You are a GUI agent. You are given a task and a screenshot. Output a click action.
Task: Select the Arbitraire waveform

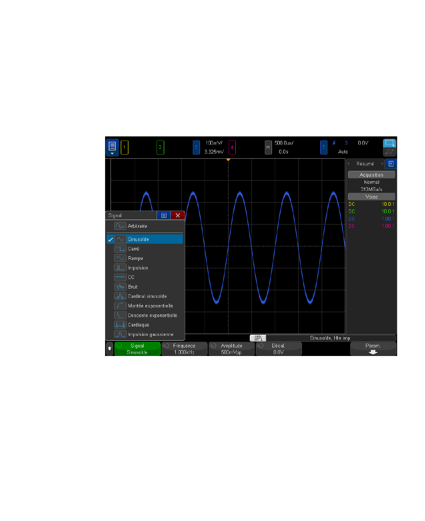pos(145,226)
